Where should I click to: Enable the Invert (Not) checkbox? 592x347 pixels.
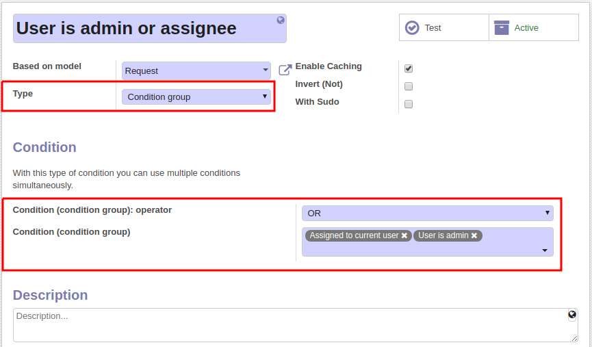point(409,86)
